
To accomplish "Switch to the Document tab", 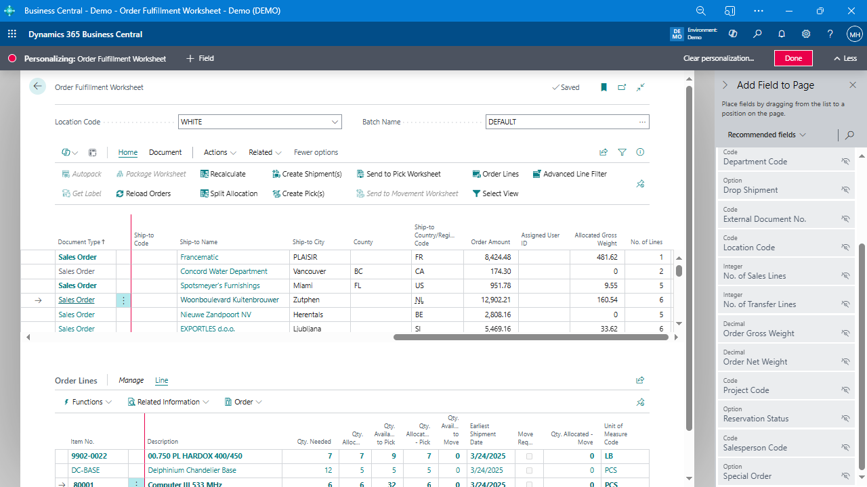I will (x=165, y=152).
